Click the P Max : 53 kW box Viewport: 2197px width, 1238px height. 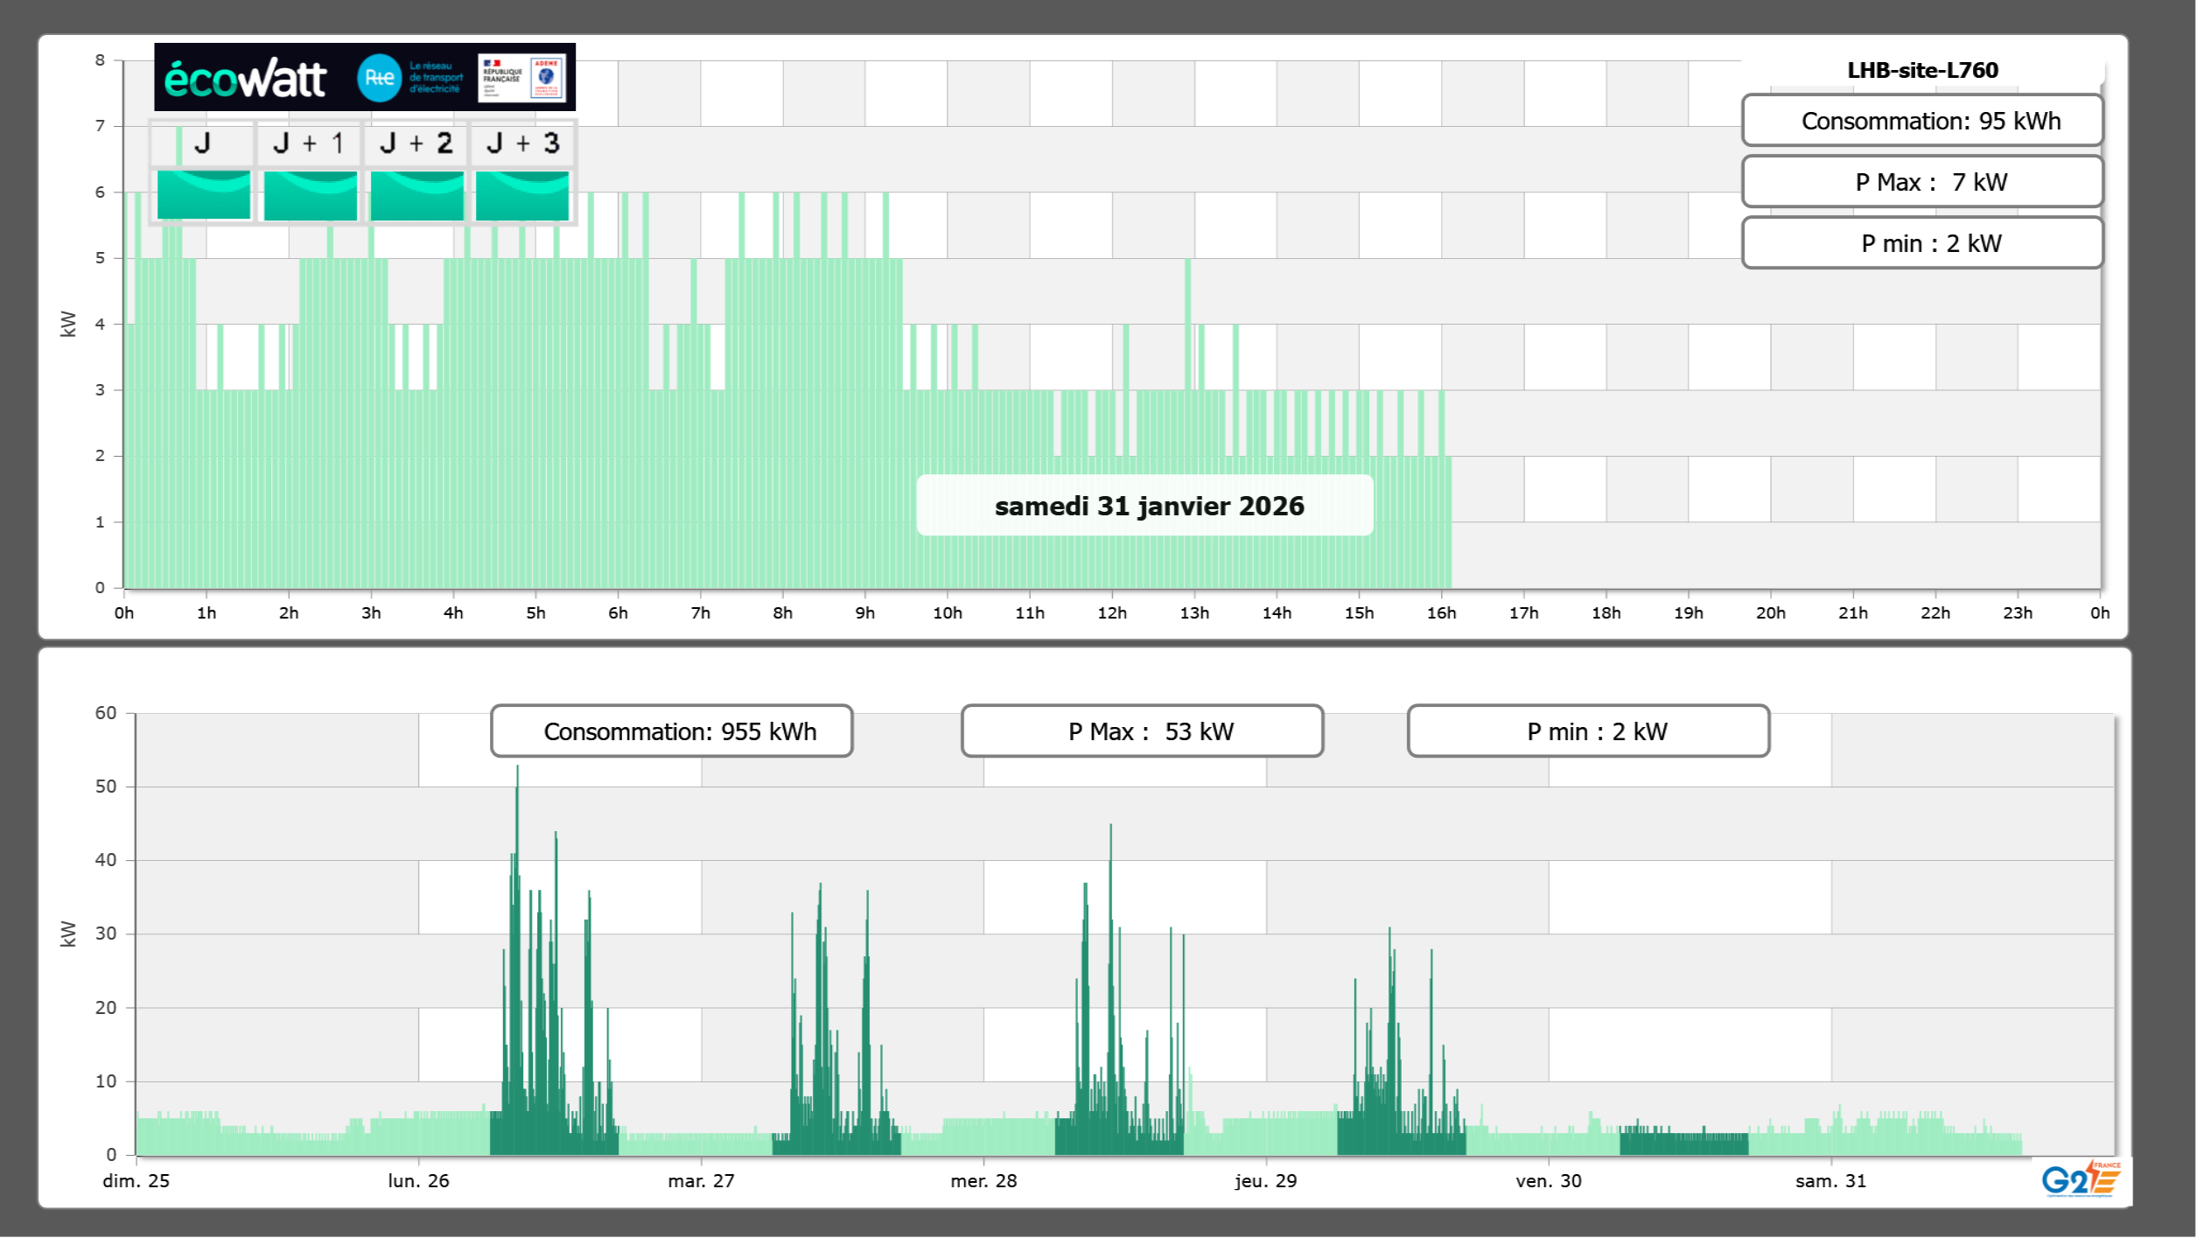click(1142, 731)
